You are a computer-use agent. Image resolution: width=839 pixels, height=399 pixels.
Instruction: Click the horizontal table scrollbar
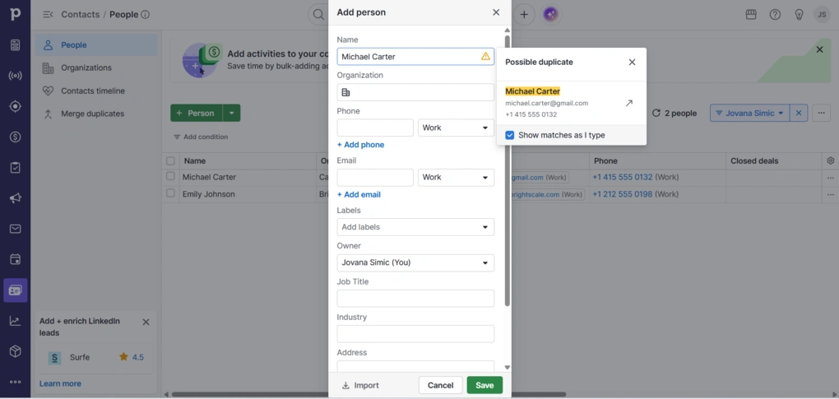click(x=369, y=395)
